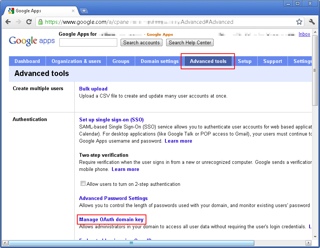Open the Bulk upload link
Image resolution: width=320 pixels, height=248 pixels.
(x=93, y=89)
